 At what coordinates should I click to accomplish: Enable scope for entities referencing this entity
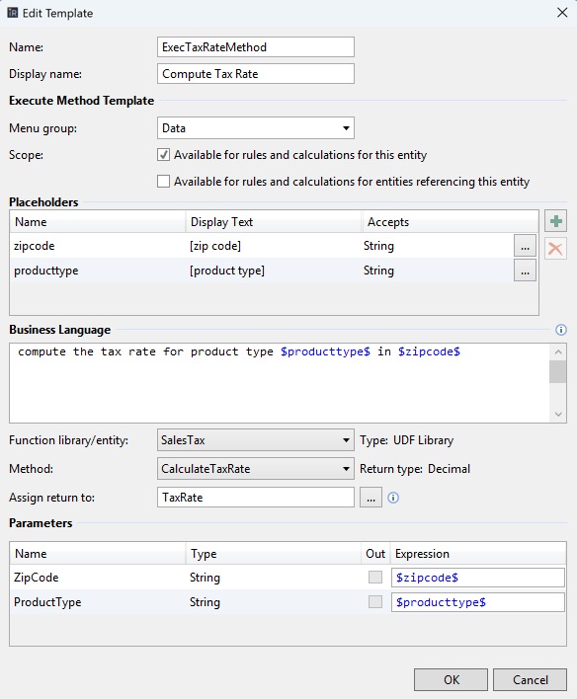click(163, 182)
